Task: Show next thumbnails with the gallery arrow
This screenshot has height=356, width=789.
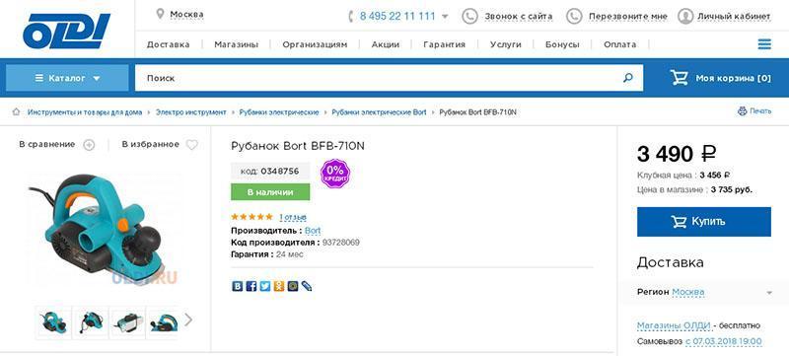Action: pos(188,320)
